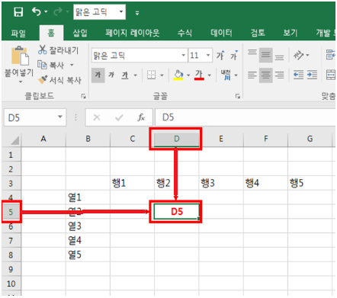Click the 붙여넣기 paste clipboard icon
The height and width of the screenshot is (298, 337).
[x=20, y=56]
